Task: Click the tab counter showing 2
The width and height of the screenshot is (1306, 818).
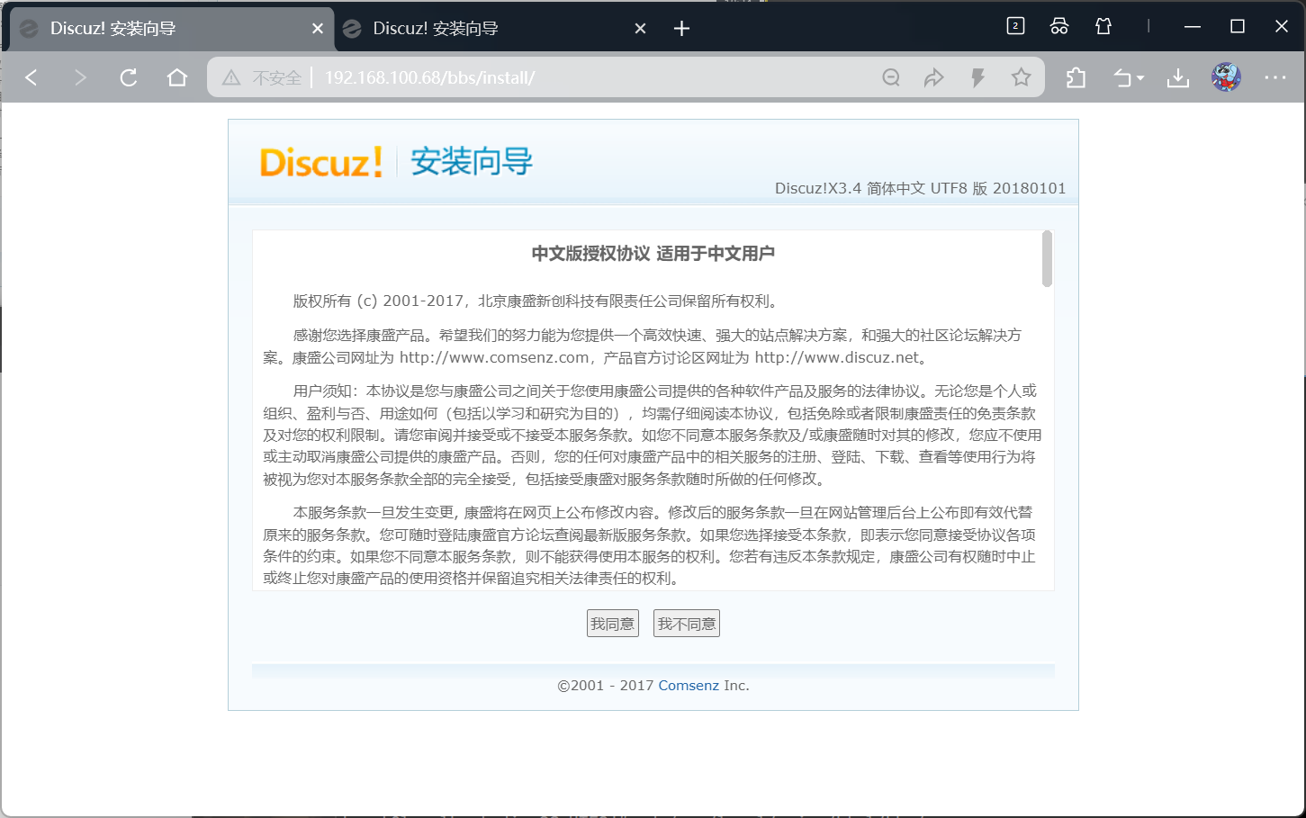Action: pos(1015,26)
